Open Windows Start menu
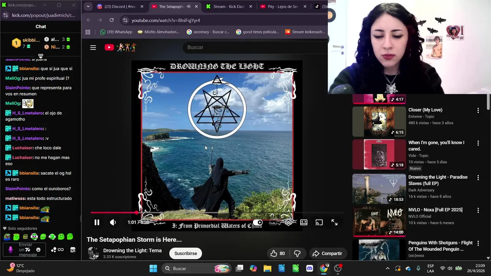Screen dimensions: 491x276 [x=153, y=268]
